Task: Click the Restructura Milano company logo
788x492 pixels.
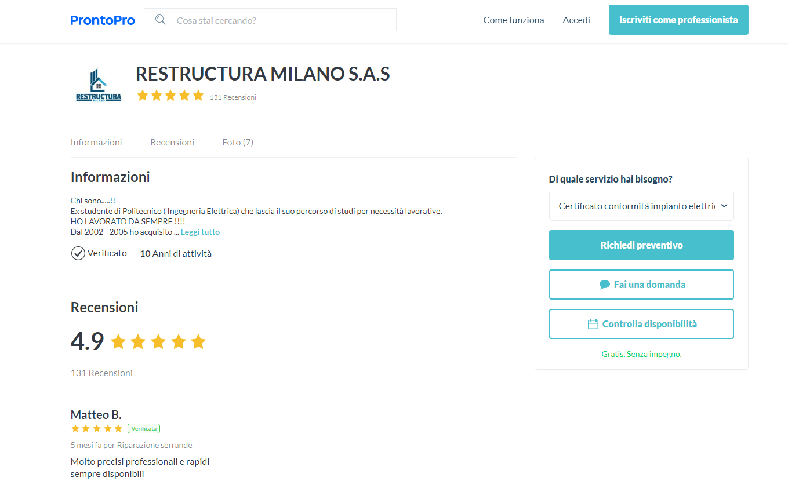Action: coord(99,86)
